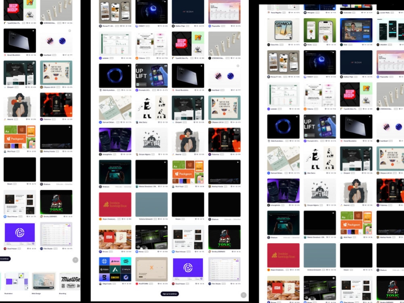Click the Oleg Coada author avatar

(x=101, y=284)
